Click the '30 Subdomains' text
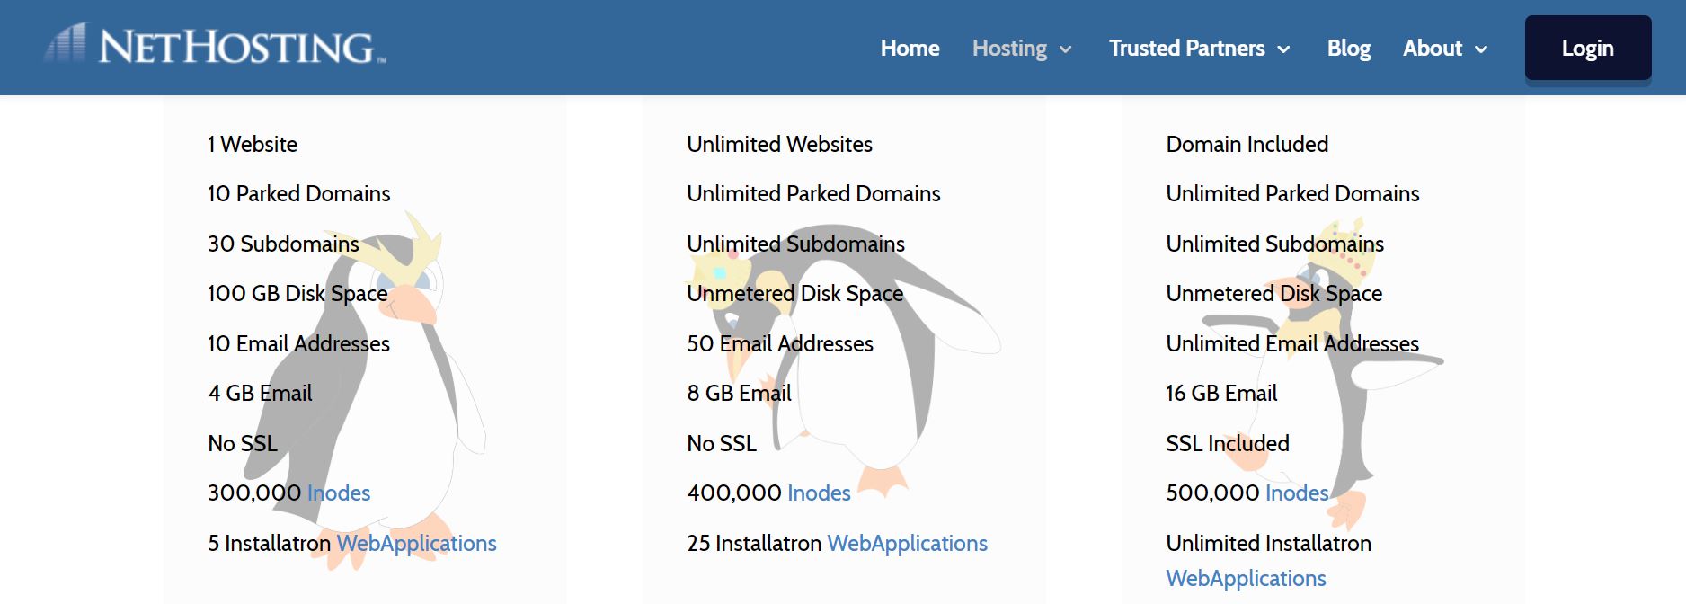 pos(283,244)
